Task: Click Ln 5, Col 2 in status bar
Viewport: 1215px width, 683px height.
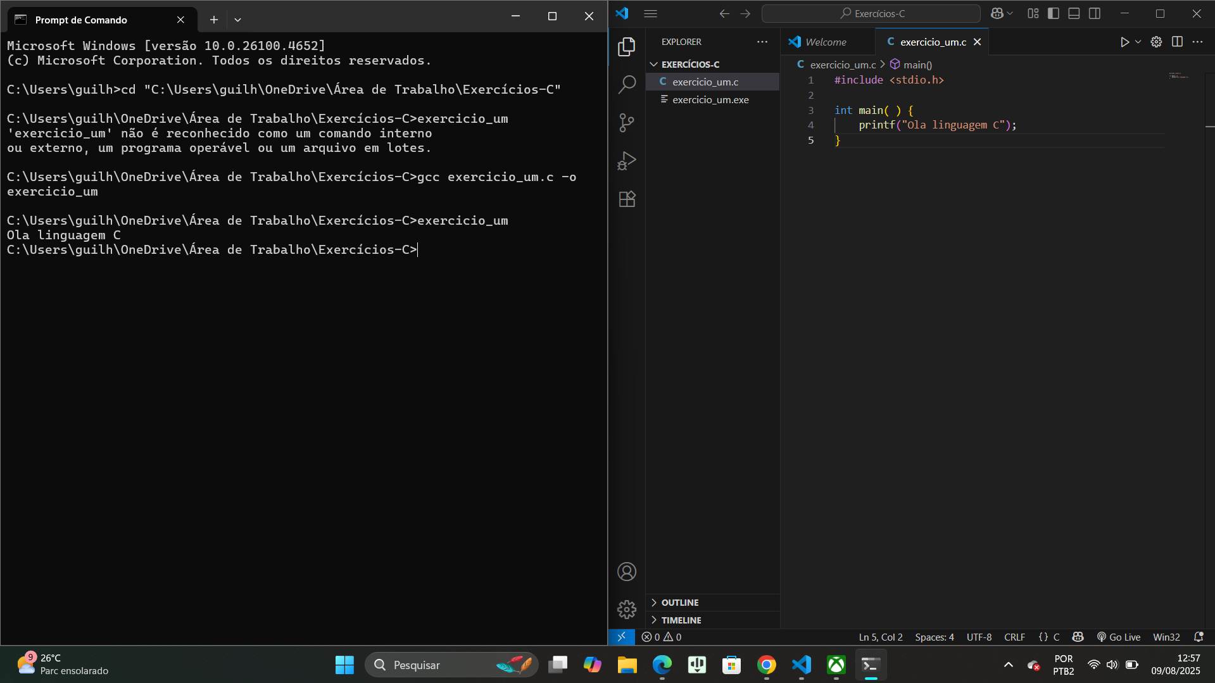Action: pyautogui.click(x=881, y=637)
